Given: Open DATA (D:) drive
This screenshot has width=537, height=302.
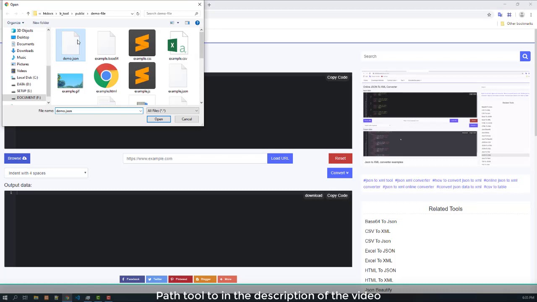Looking at the screenshot, I should [x=24, y=84].
